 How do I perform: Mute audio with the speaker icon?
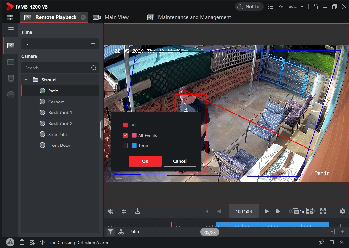(x=110, y=211)
